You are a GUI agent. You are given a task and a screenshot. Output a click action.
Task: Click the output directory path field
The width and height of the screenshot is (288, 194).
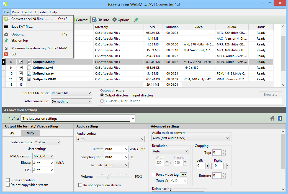(193, 101)
